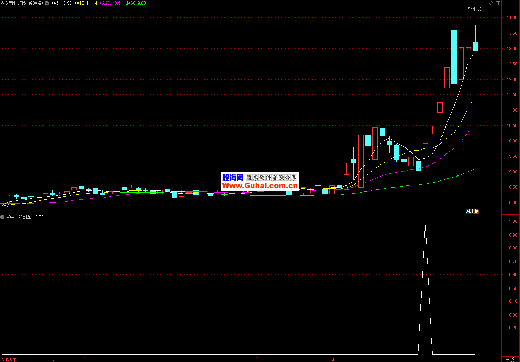Click the 10.00 price axis label
This screenshot has width=520, height=362.
coord(512,141)
